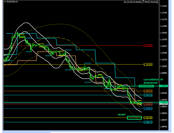Click the 'target' text label
174x133 pixels.
pyautogui.click(x=121, y=114)
